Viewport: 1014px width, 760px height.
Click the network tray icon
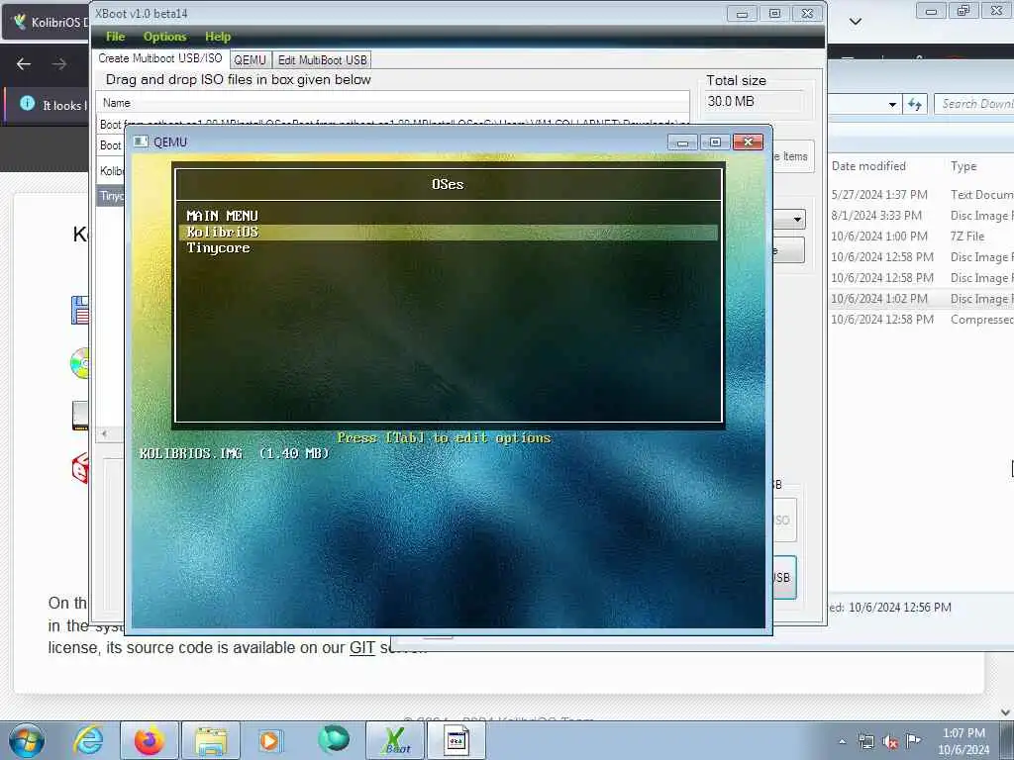tap(865, 742)
